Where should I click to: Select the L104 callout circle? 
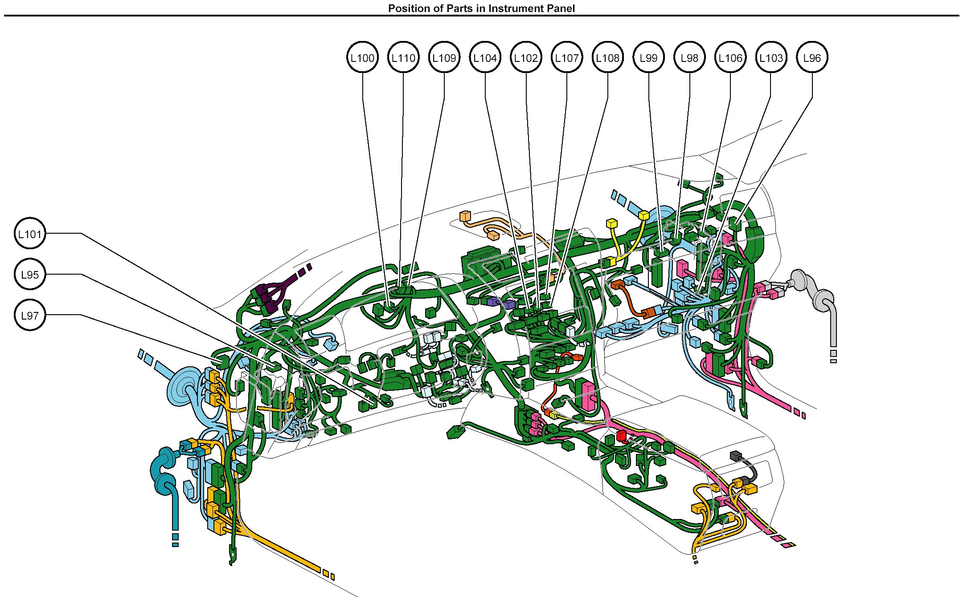pyautogui.click(x=485, y=57)
